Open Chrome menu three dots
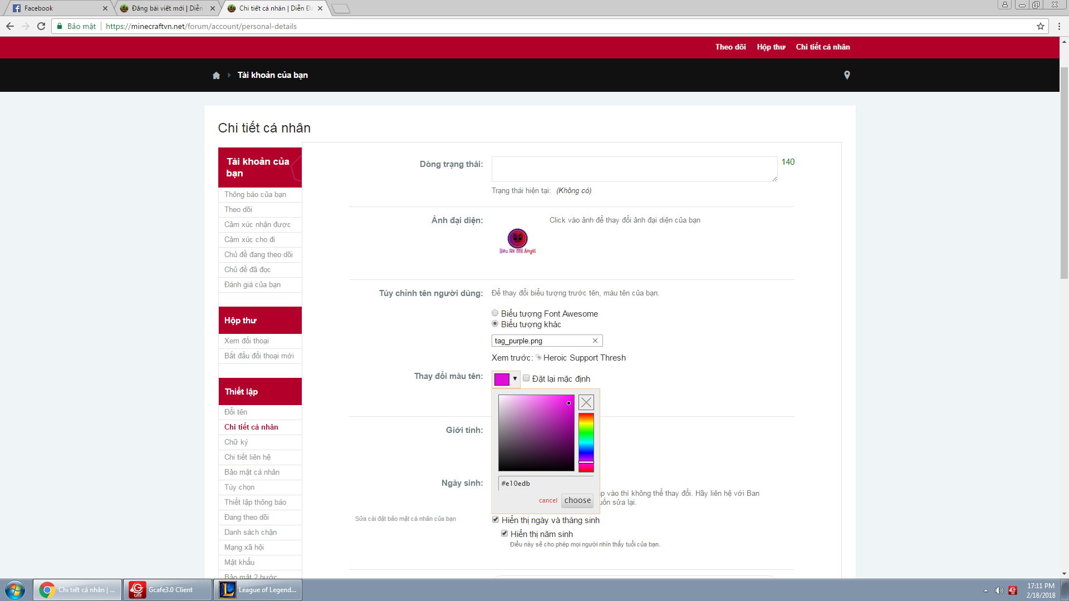The height and width of the screenshot is (601, 1069). (x=1059, y=26)
